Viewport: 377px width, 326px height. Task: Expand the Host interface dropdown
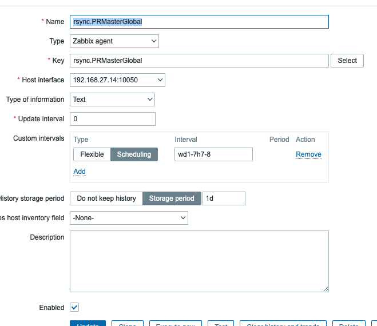pos(117,80)
